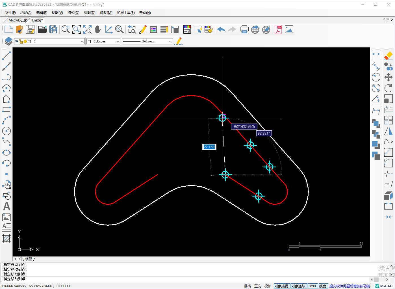The width and height of the screenshot is (395, 289).
Task: Select the 模型 model tab
Action: (28, 259)
